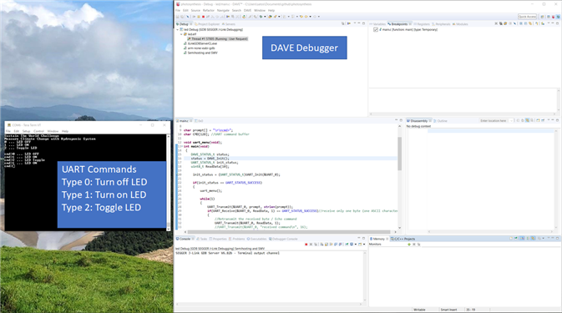Open the Setup menu in Tera Term
562x313 pixels.
tap(27, 131)
